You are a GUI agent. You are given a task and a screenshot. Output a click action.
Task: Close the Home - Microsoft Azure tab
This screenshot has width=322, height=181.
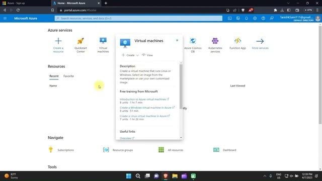pos(99,3)
